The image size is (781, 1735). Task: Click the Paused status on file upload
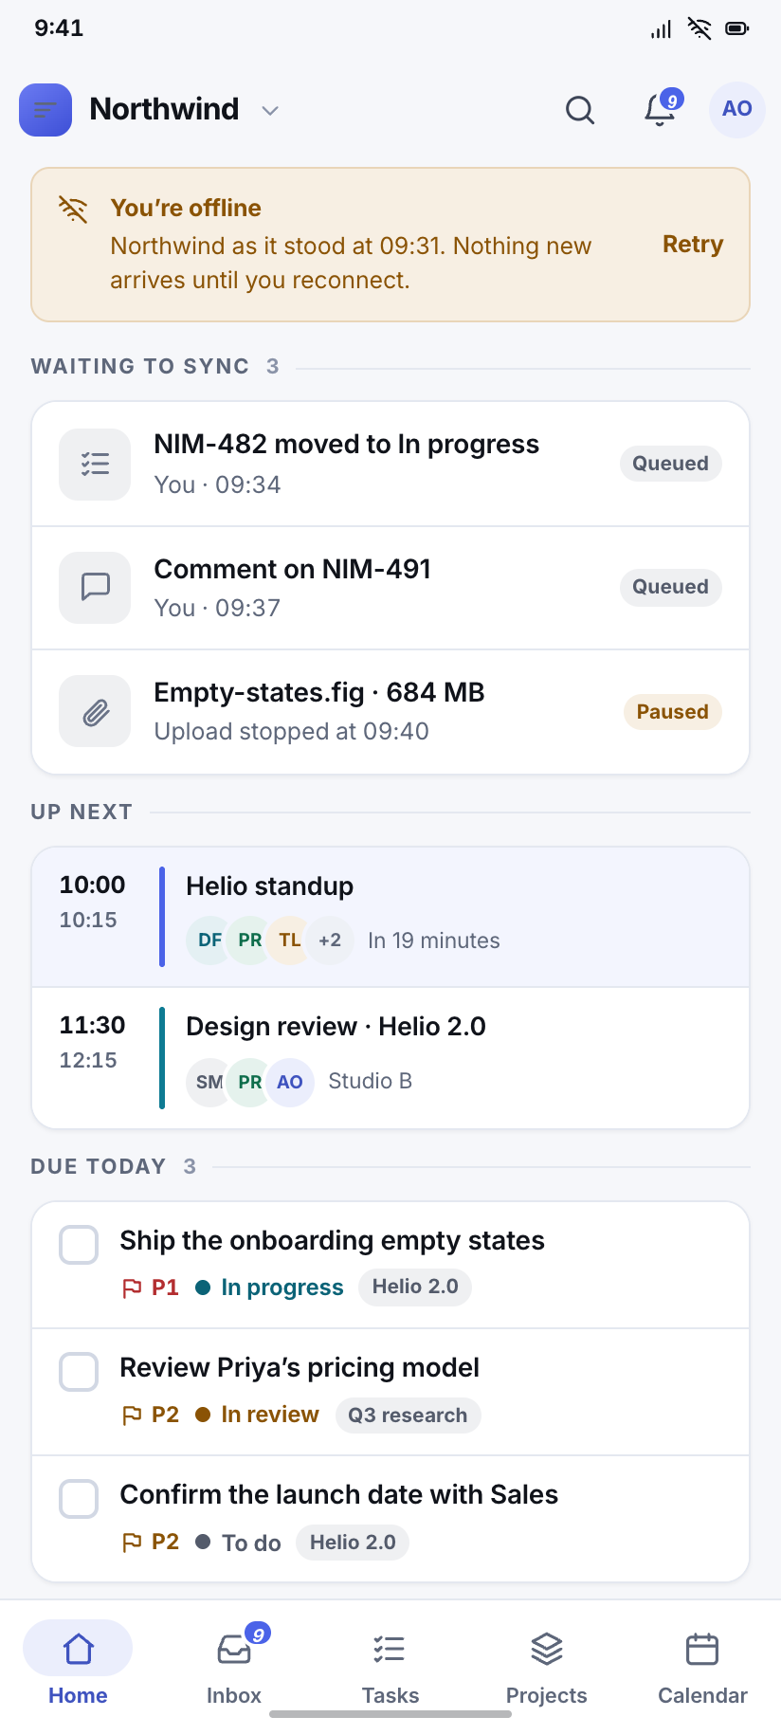[672, 712]
